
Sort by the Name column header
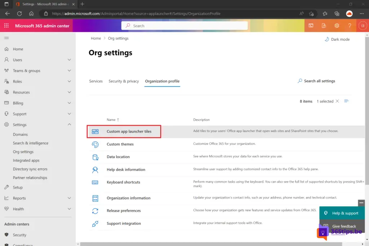click(x=113, y=120)
